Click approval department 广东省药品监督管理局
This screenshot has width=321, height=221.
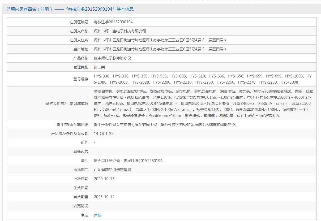click(x=112, y=170)
